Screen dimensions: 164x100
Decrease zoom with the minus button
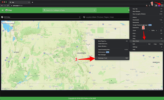click(x=149, y=30)
